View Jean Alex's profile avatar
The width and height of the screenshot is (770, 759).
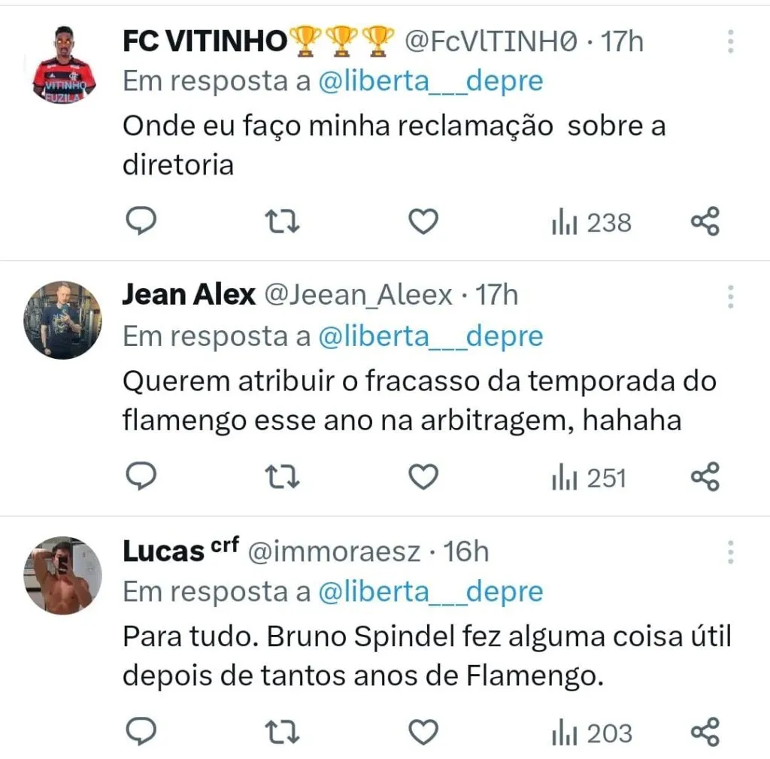coord(62,320)
